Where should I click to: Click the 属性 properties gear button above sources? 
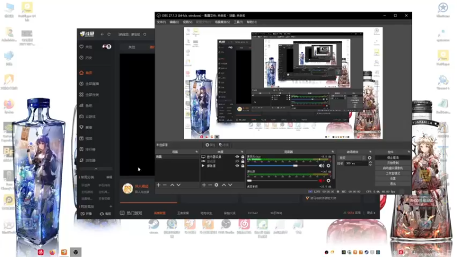[210, 145]
